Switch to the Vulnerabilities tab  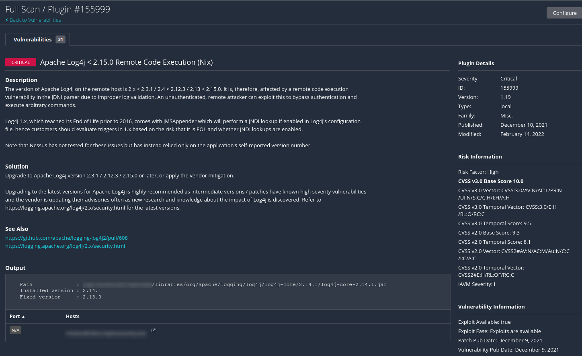click(x=33, y=39)
